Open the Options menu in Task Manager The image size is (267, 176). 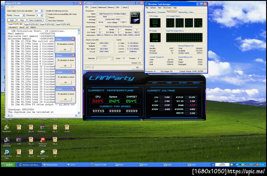click(153, 8)
